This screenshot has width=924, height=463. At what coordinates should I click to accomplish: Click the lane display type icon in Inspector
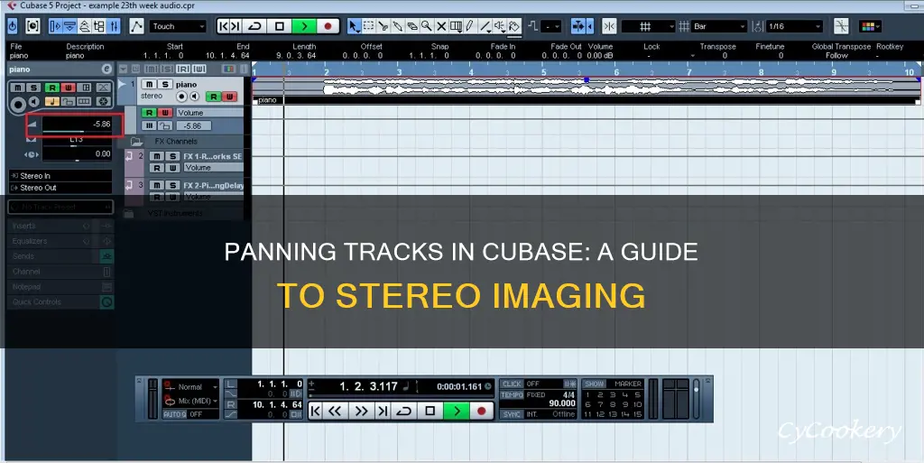85,101
